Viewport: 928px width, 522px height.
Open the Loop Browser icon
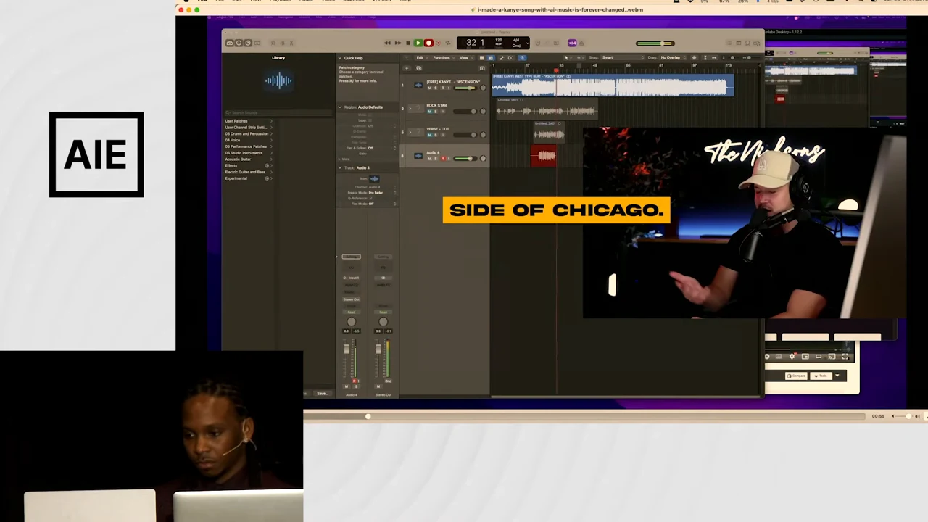tap(747, 43)
